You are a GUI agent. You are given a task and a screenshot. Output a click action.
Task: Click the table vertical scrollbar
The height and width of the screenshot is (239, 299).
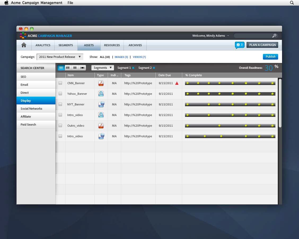280,103
